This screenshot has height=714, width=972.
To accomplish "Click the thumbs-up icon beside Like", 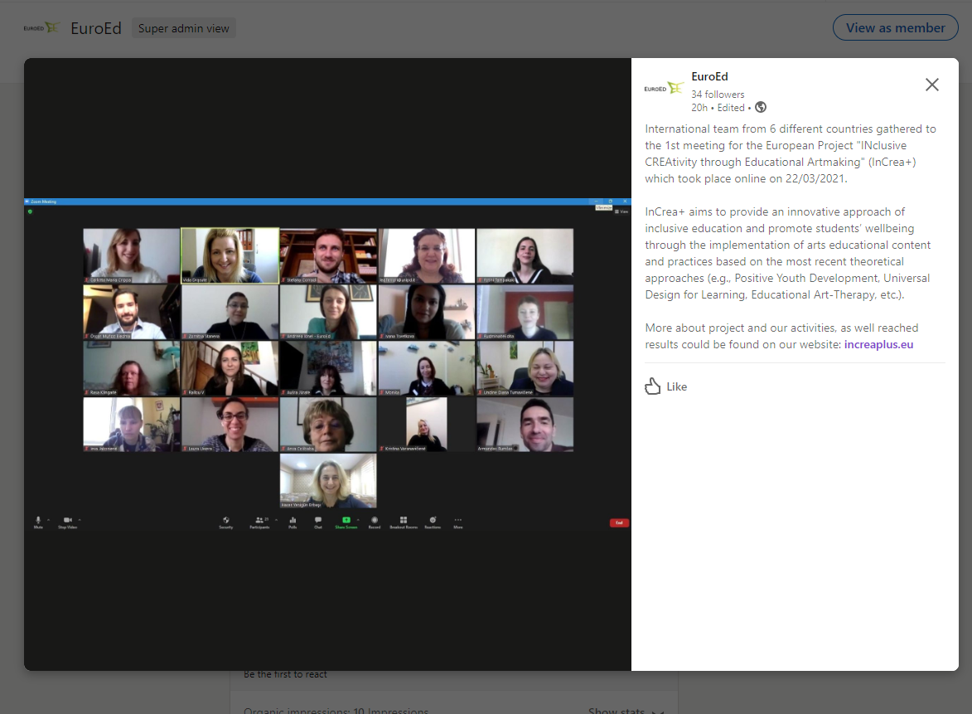I will coord(653,386).
